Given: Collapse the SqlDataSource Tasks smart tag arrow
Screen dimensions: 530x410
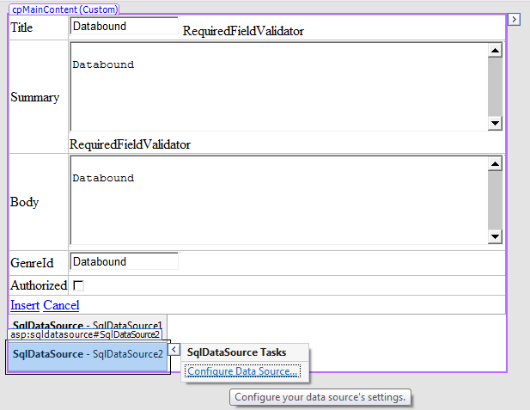Looking at the screenshot, I should point(174,350).
